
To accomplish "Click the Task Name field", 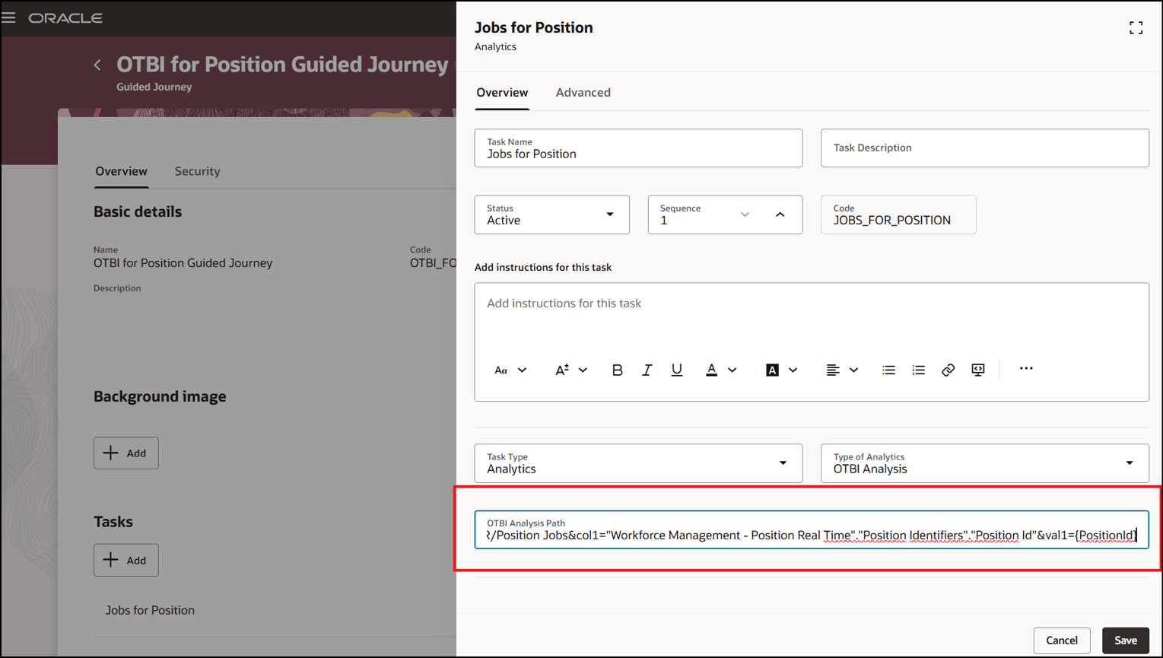I will click(638, 148).
